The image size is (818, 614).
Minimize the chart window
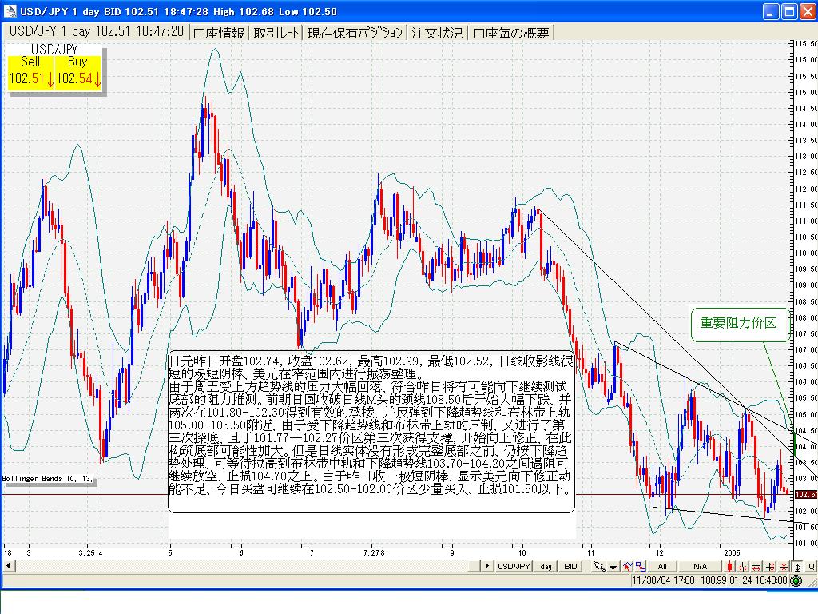pyautogui.click(x=771, y=11)
